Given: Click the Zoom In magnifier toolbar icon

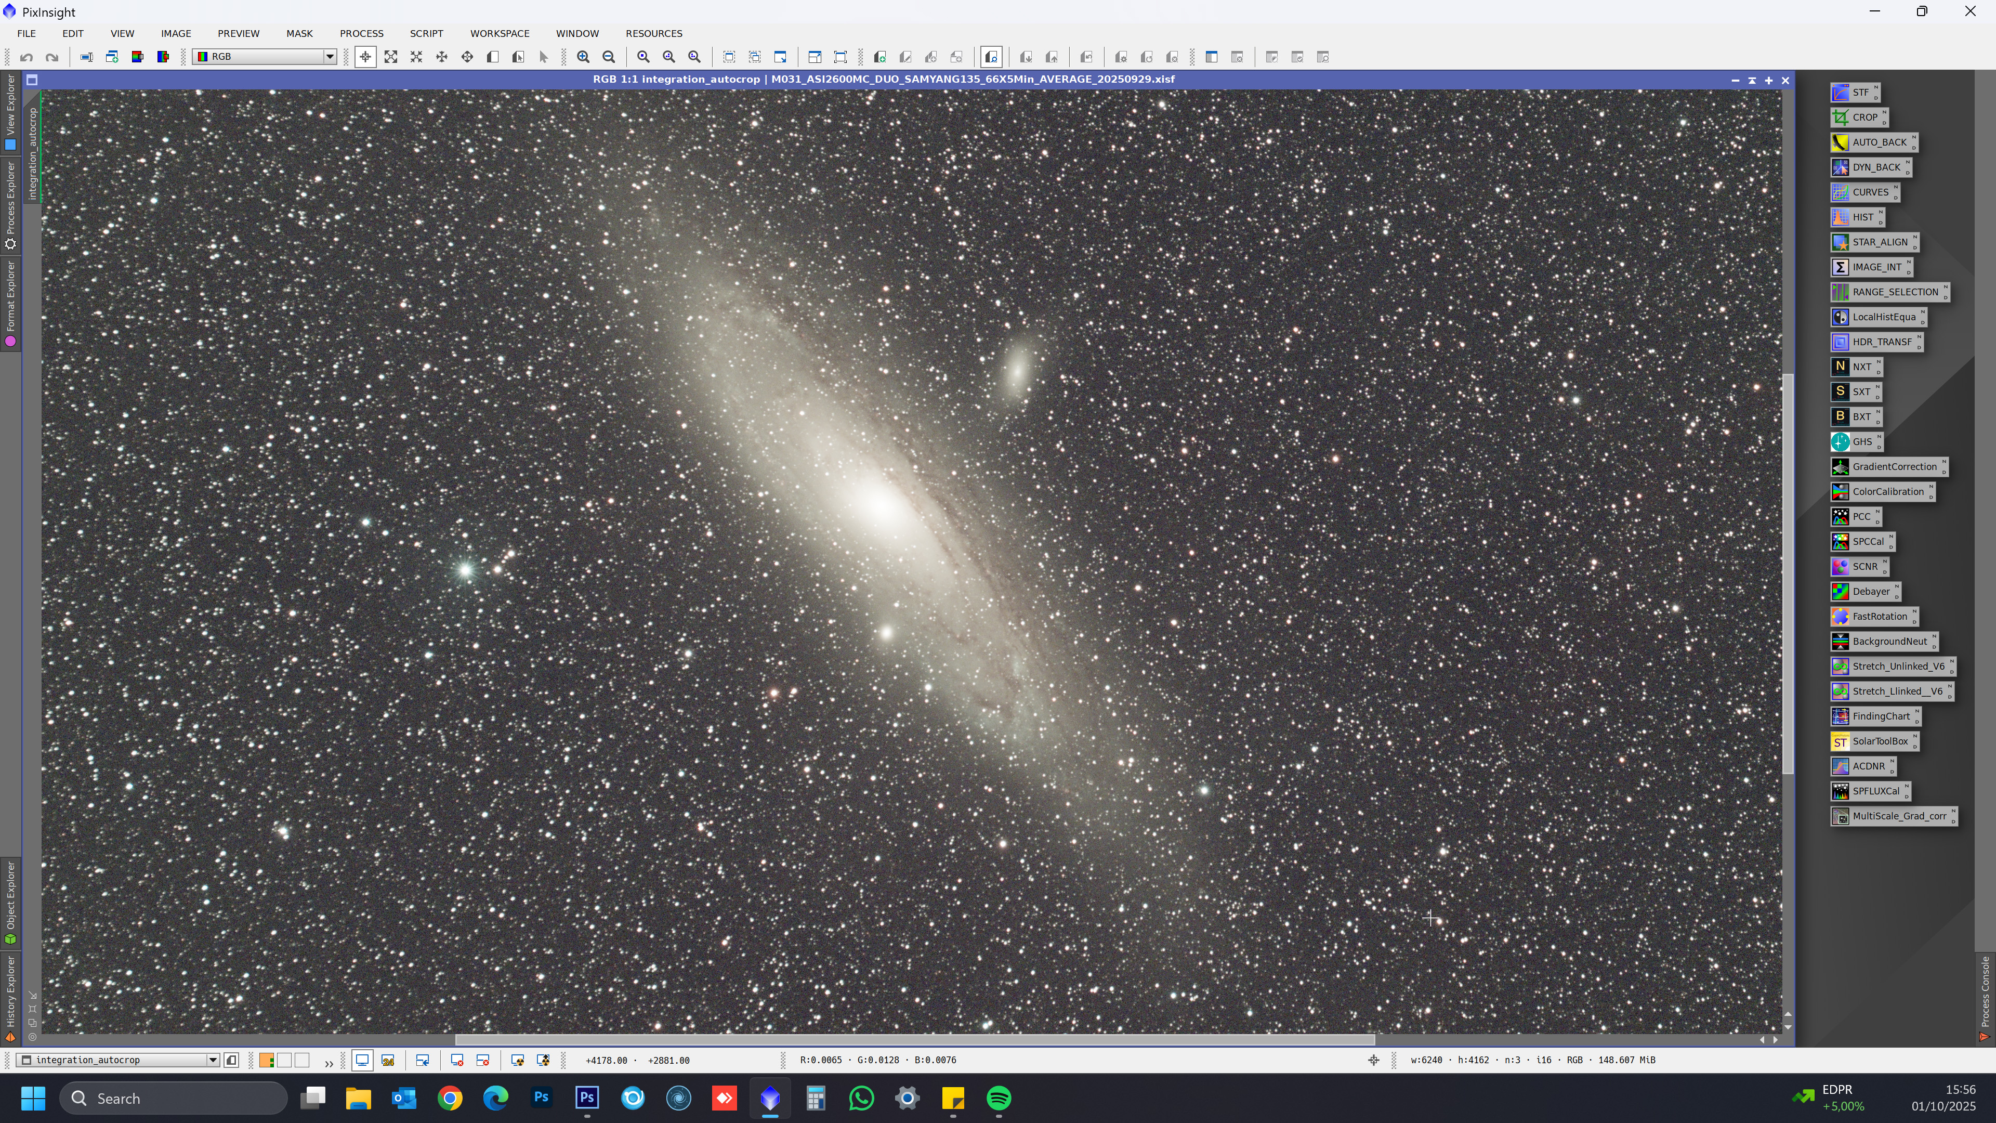Looking at the screenshot, I should [583, 57].
